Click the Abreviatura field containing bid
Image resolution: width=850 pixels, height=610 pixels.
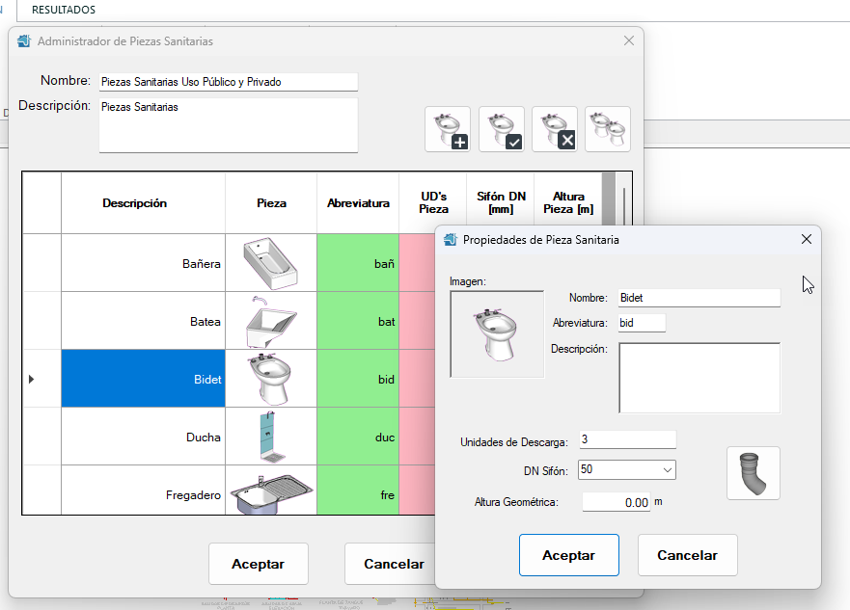click(x=642, y=323)
